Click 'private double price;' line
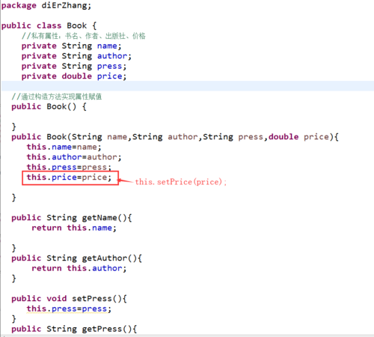The image size is (374, 337). click(74, 76)
